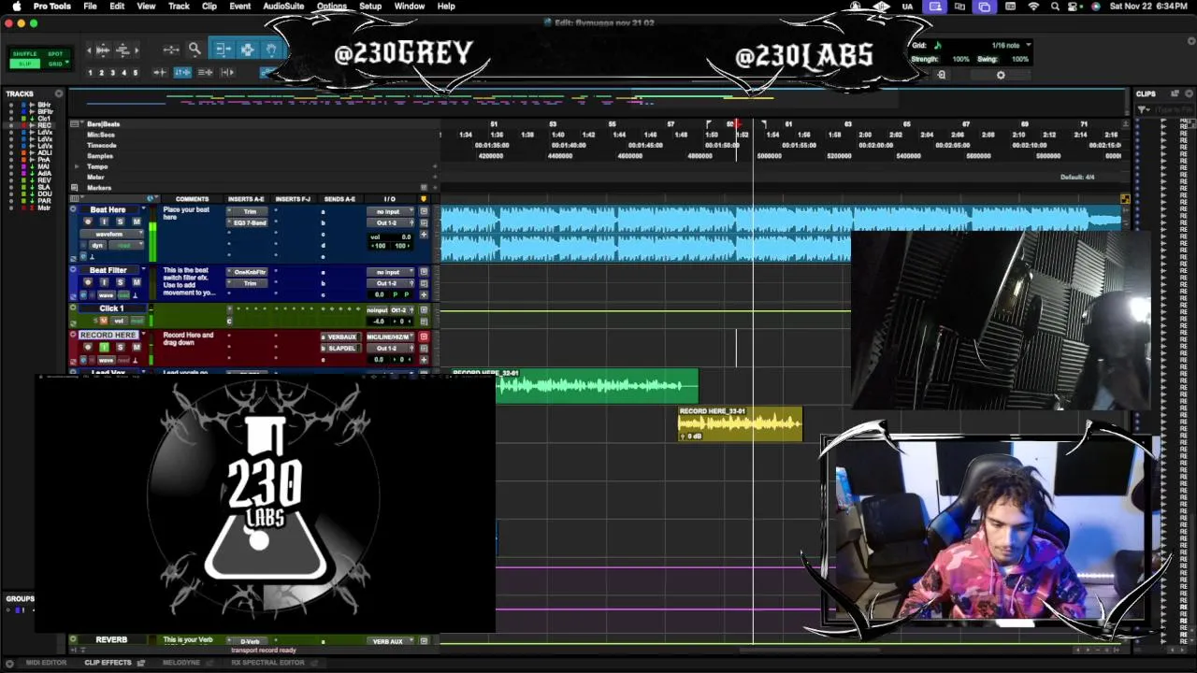Open Grid mode dropdown arrow
1197x673 pixels.
pos(67,62)
